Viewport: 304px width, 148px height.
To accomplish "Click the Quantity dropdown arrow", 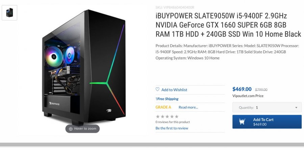I will (x=296, y=108).
